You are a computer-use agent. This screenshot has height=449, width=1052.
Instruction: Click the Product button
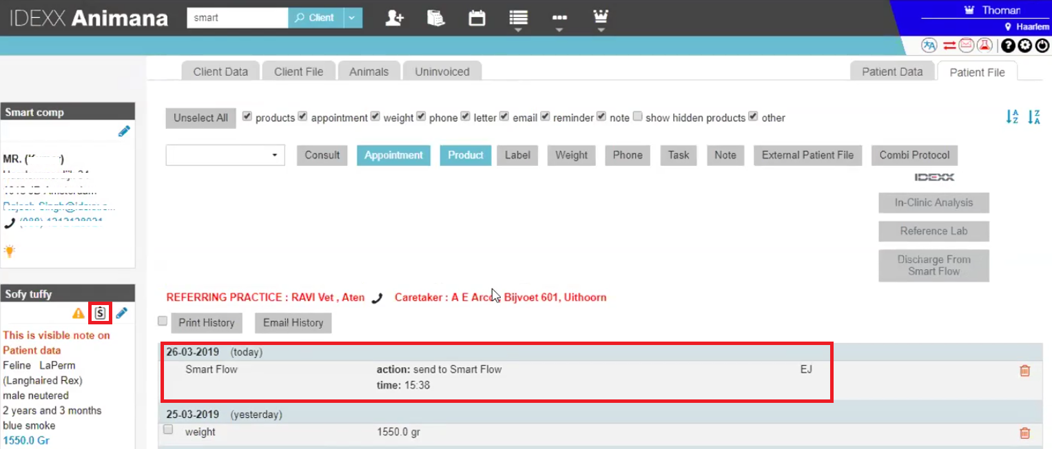(x=466, y=155)
